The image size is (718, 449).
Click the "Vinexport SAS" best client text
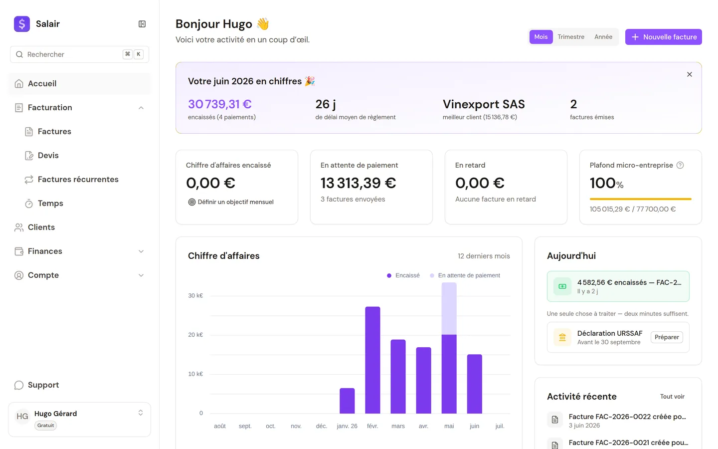484,104
